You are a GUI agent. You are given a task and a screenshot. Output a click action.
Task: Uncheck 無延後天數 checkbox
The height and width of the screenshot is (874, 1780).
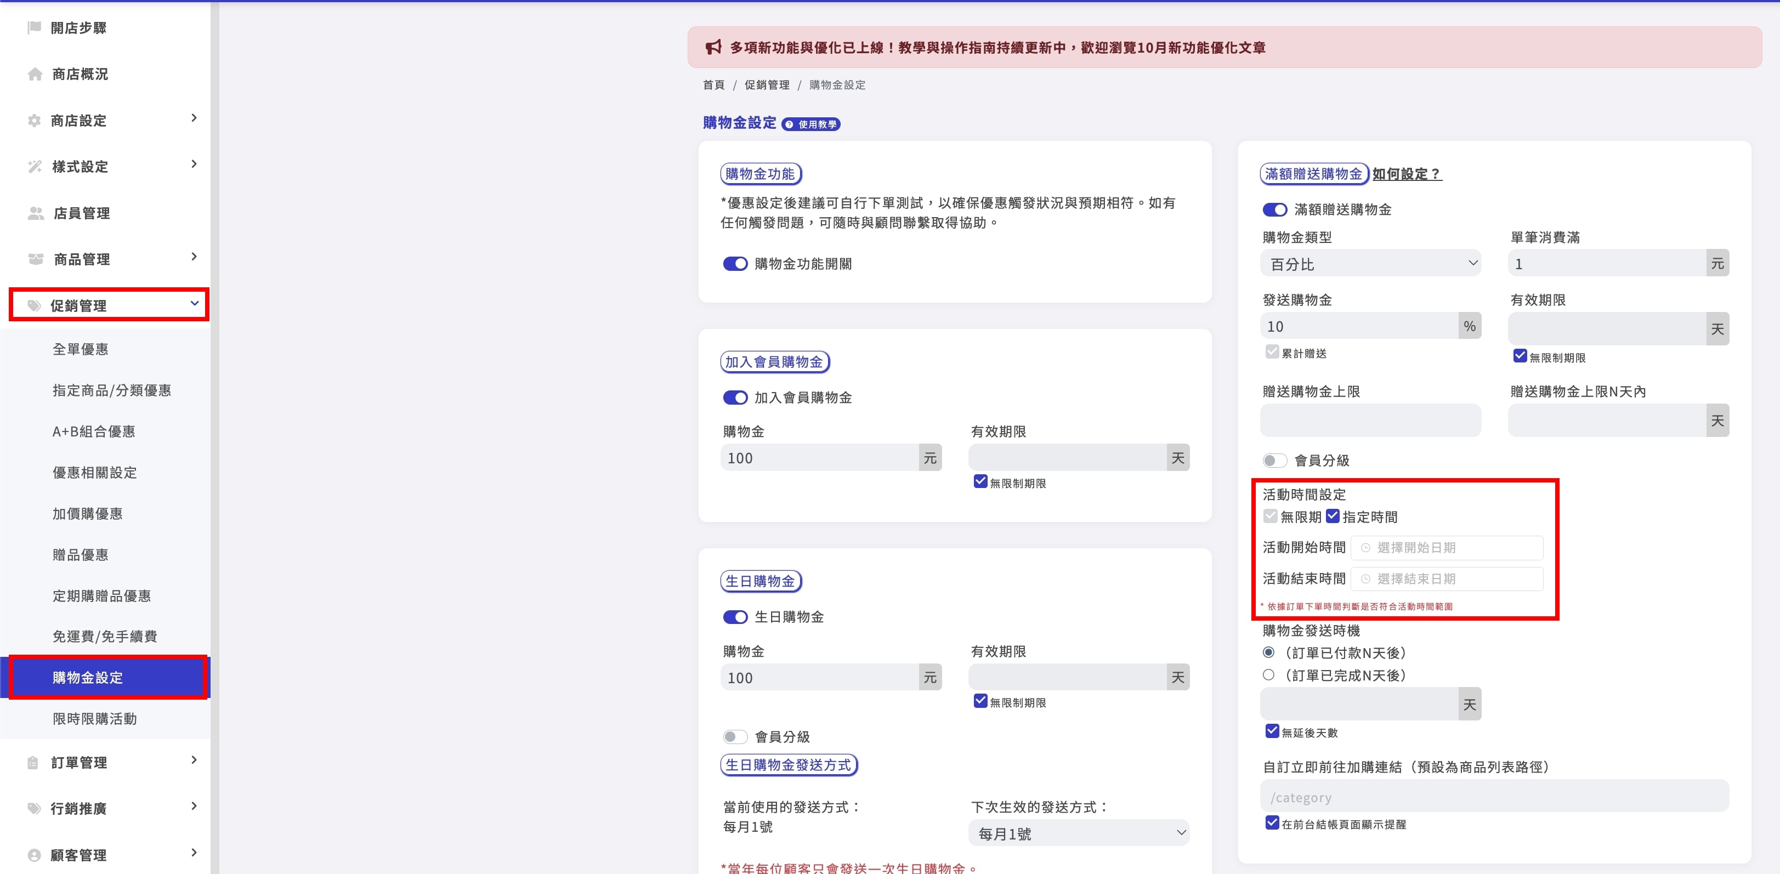coord(1272,731)
